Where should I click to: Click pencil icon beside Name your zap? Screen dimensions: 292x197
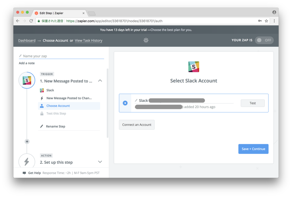click(20, 56)
